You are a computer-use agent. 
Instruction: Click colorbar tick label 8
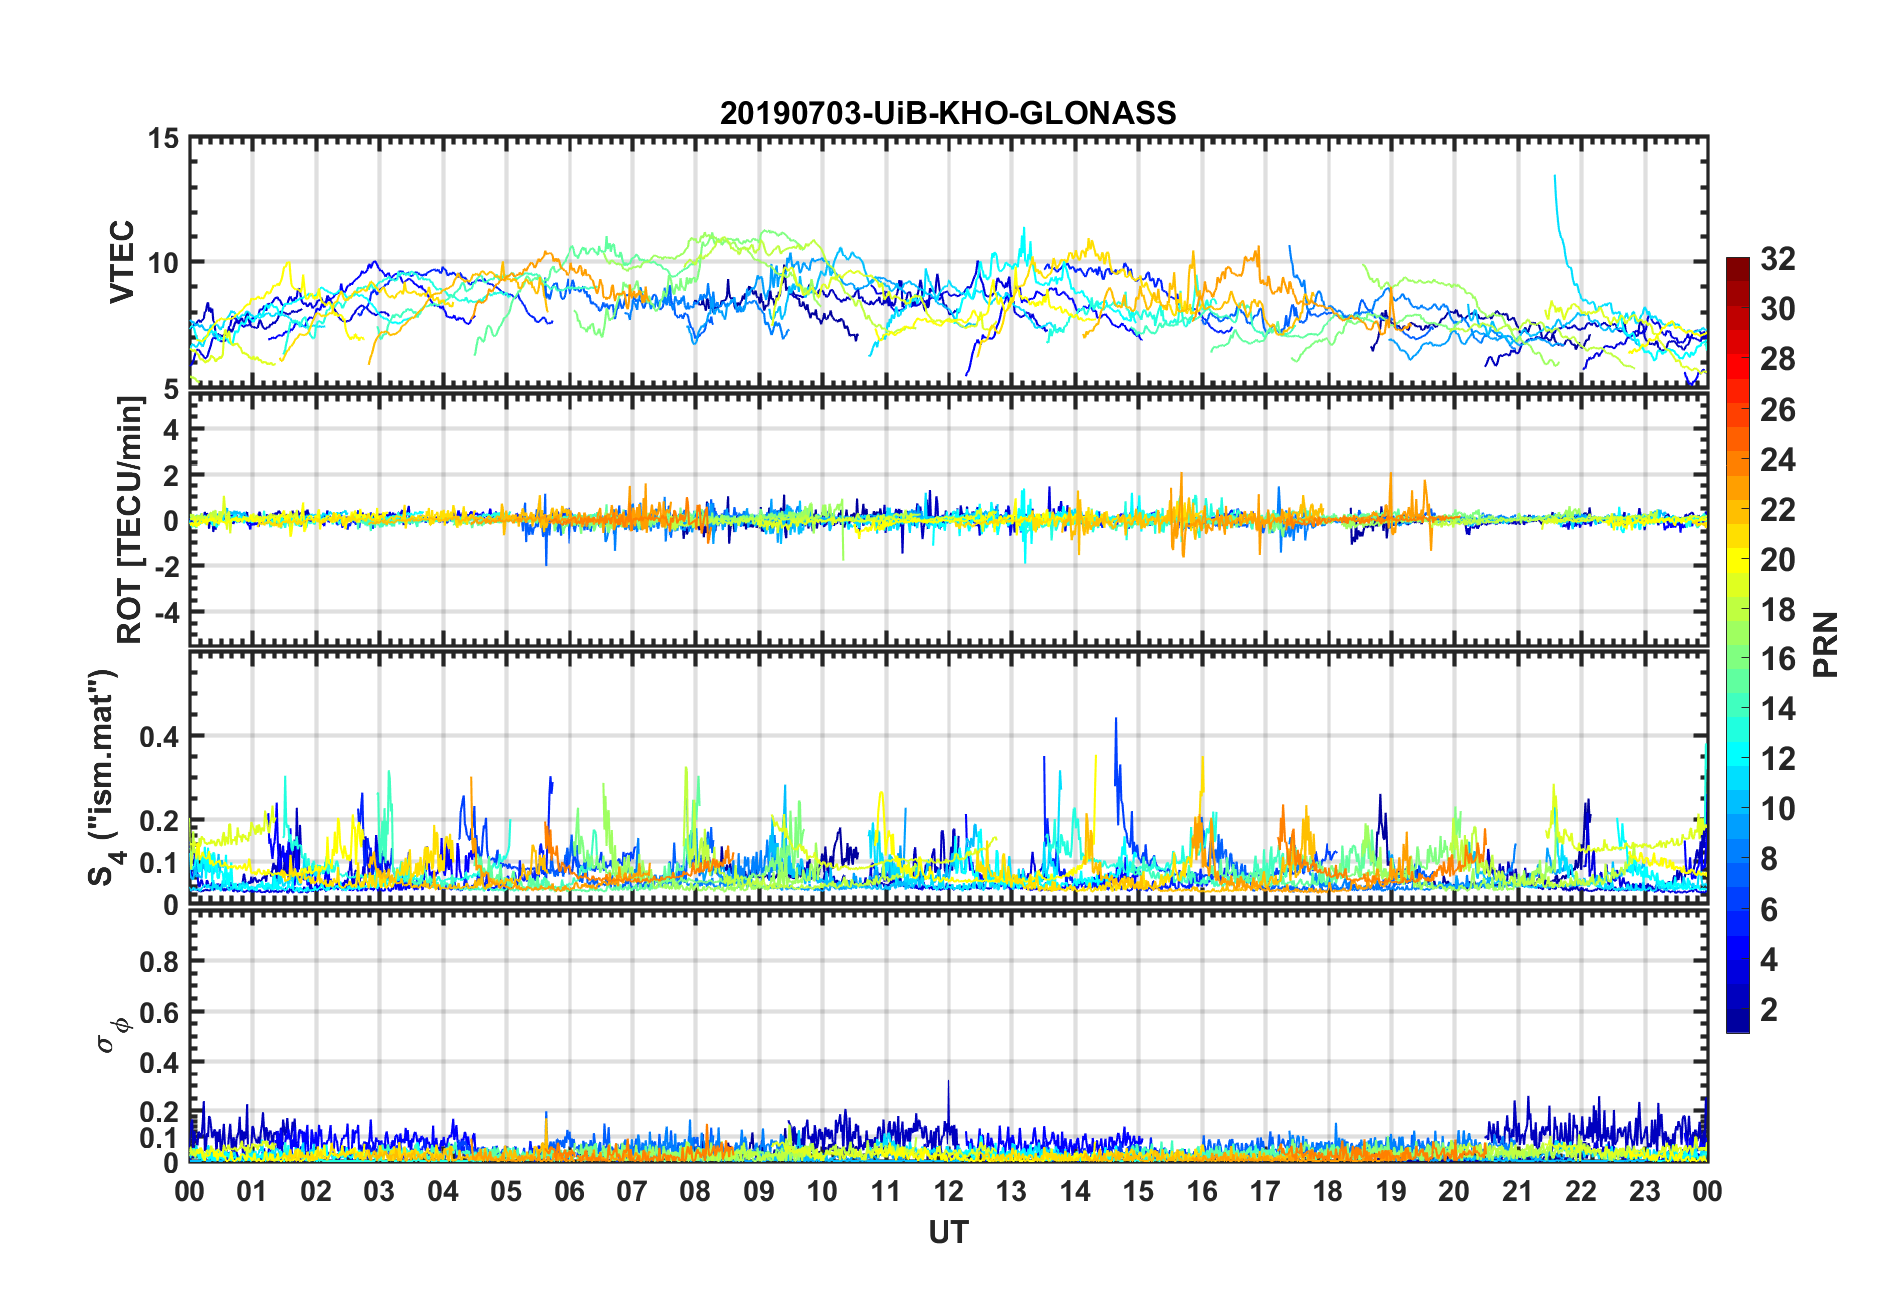click(x=1769, y=859)
